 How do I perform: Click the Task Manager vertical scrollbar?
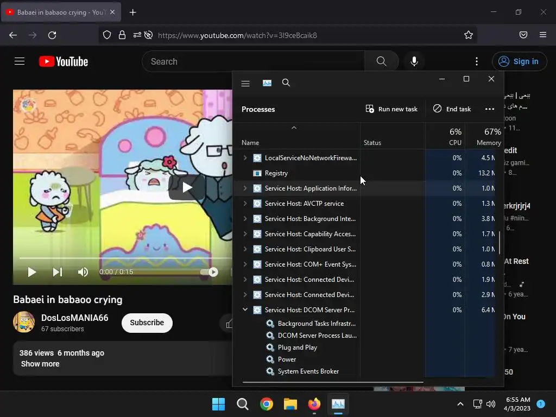click(500, 243)
